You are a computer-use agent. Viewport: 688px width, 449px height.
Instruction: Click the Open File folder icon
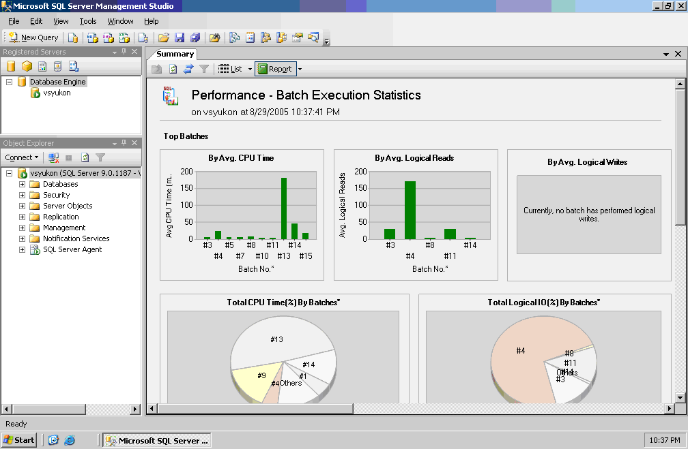click(x=163, y=37)
